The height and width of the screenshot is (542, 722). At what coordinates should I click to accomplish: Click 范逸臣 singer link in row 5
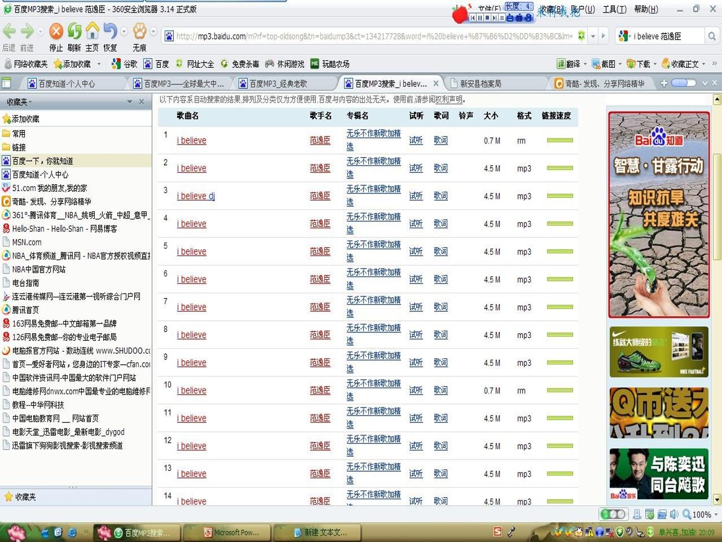320,251
